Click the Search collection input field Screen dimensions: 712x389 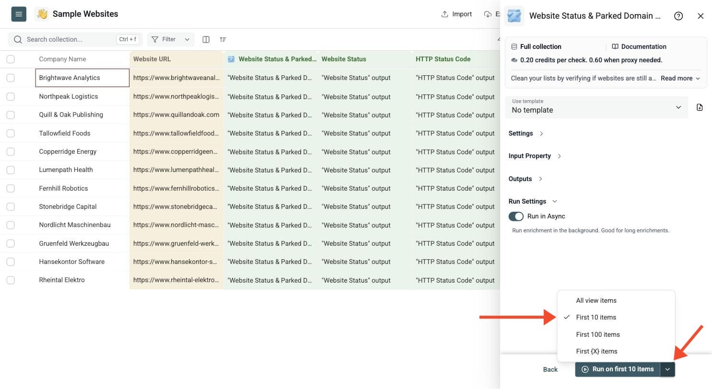point(75,39)
